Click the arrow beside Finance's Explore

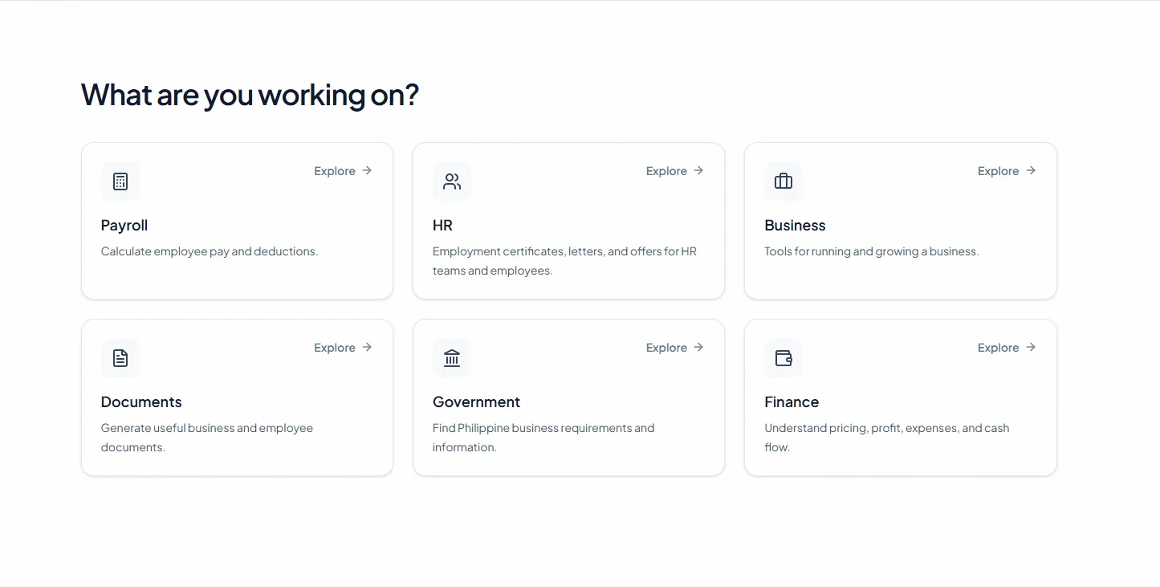click(1031, 347)
